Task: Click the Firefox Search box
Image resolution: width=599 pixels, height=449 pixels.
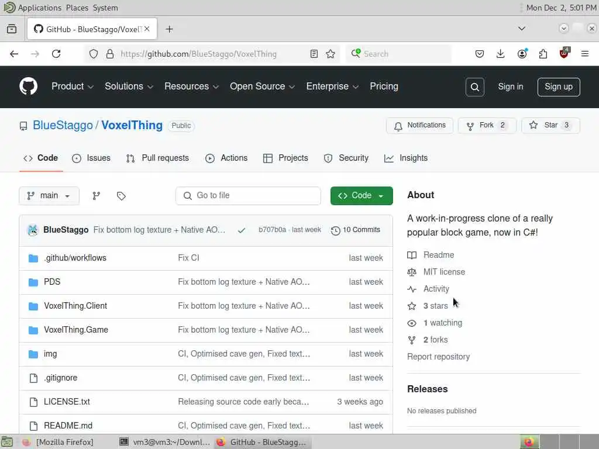Action: [x=398, y=54]
